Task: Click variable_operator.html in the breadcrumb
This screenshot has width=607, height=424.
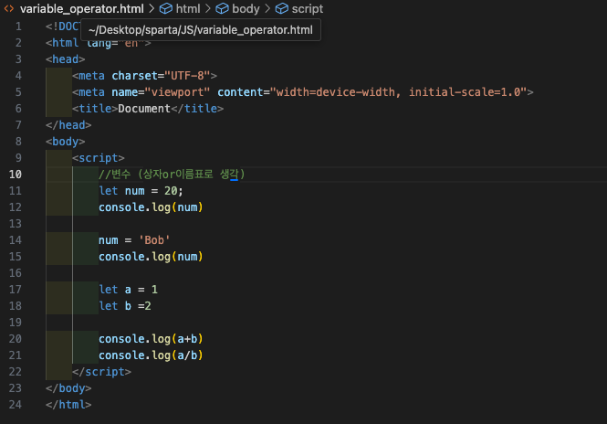Action: (81, 8)
